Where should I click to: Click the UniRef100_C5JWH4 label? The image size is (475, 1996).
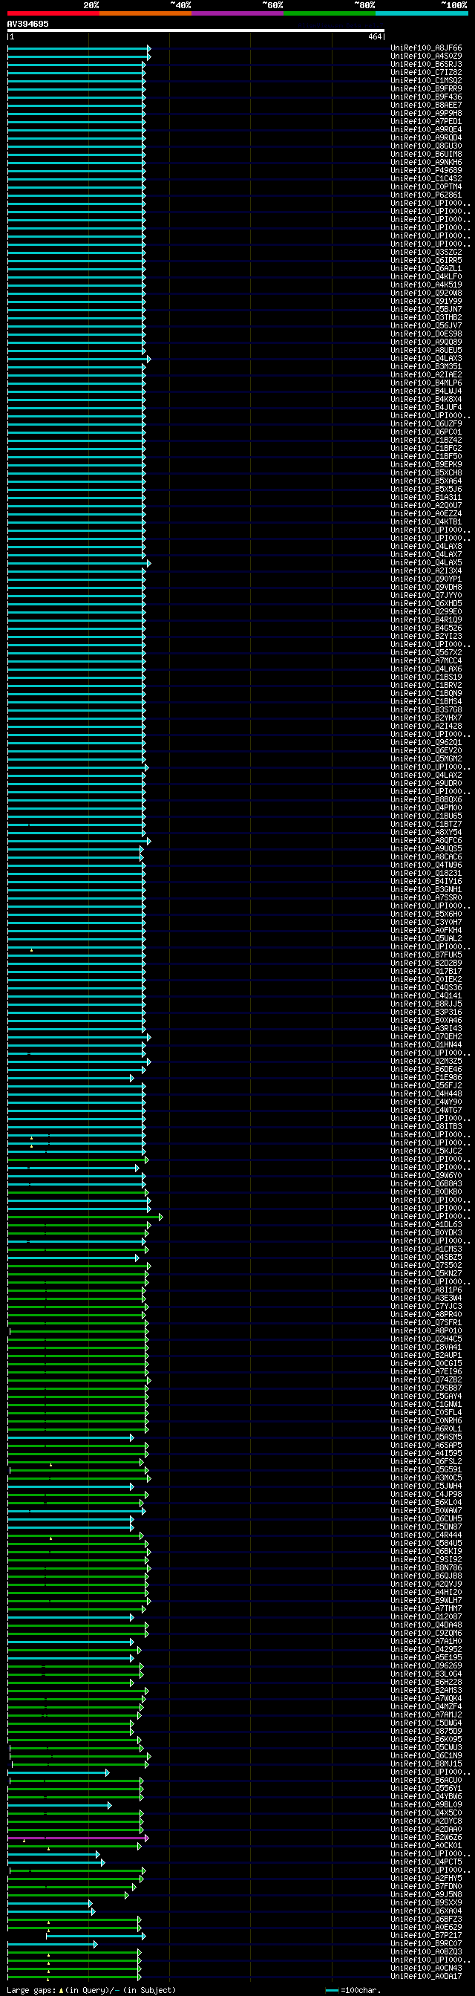click(426, 1486)
